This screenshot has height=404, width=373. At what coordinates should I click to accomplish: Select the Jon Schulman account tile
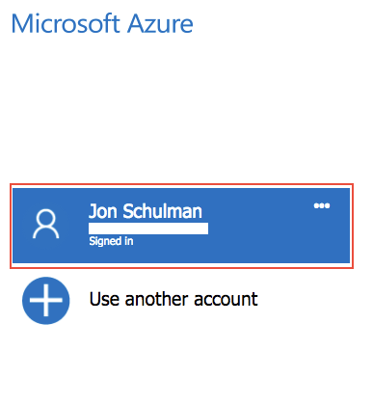pyautogui.click(x=181, y=226)
